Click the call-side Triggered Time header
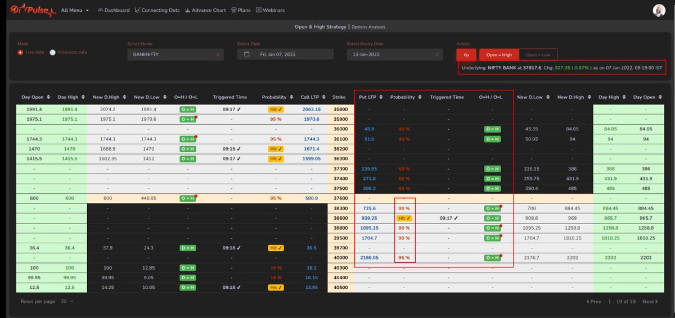 pos(231,97)
